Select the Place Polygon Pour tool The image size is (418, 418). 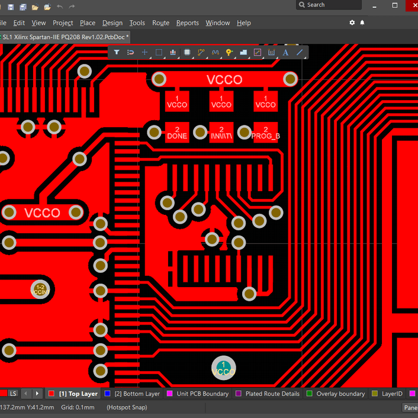243,52
